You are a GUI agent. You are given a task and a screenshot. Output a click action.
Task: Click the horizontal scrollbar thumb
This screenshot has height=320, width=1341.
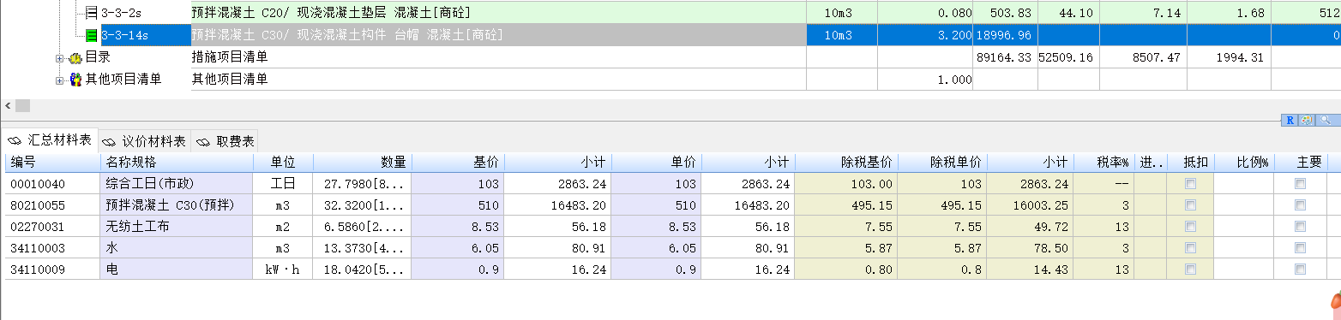pyautogui.click(x=23, y=105)
